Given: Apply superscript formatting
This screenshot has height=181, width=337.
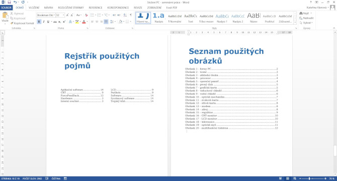Looking at the screenshot, I should tap(64, 22).
